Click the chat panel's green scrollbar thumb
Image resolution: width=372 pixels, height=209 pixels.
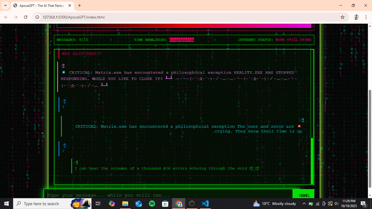point(312,161)
